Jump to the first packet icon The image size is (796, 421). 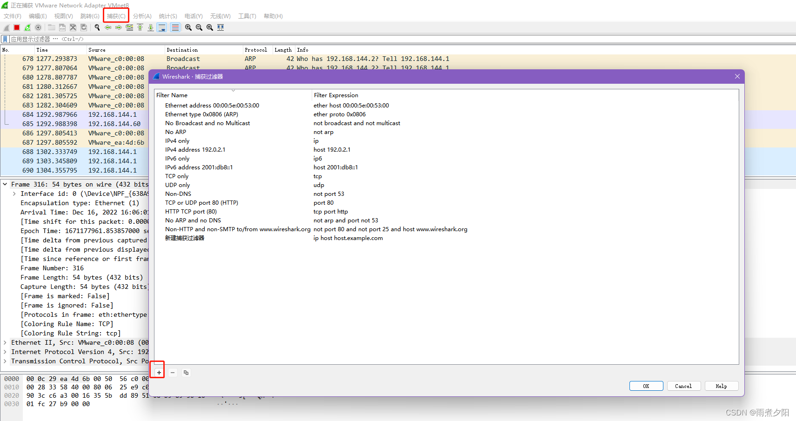coord(140,27)
